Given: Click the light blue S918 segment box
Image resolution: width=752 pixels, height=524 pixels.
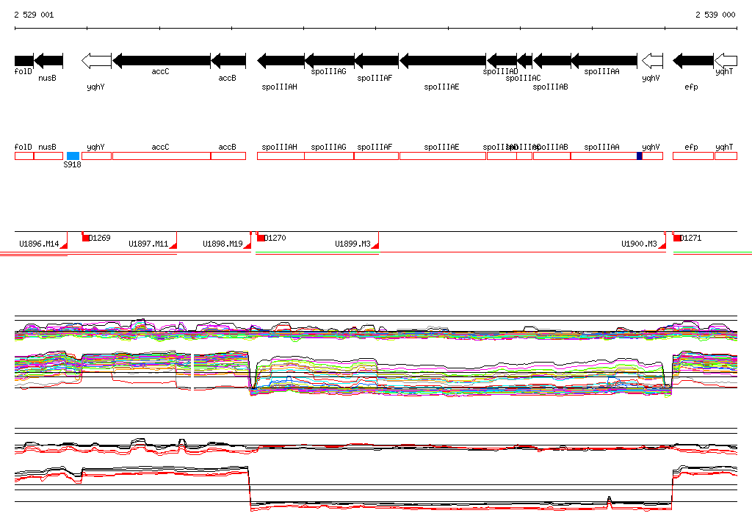Looking at the screenshot, I should pos(73,156).
